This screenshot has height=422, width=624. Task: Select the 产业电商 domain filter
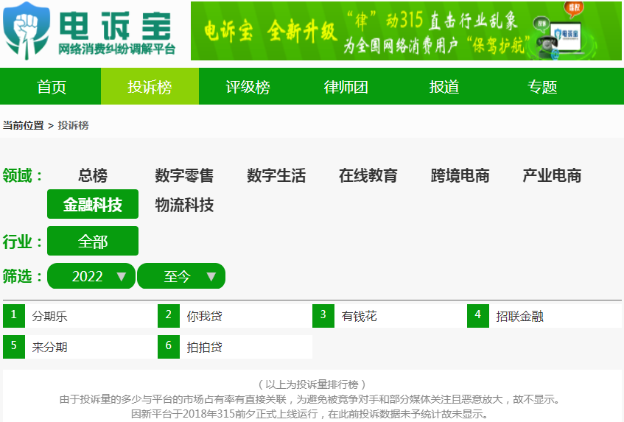[552, 175]
